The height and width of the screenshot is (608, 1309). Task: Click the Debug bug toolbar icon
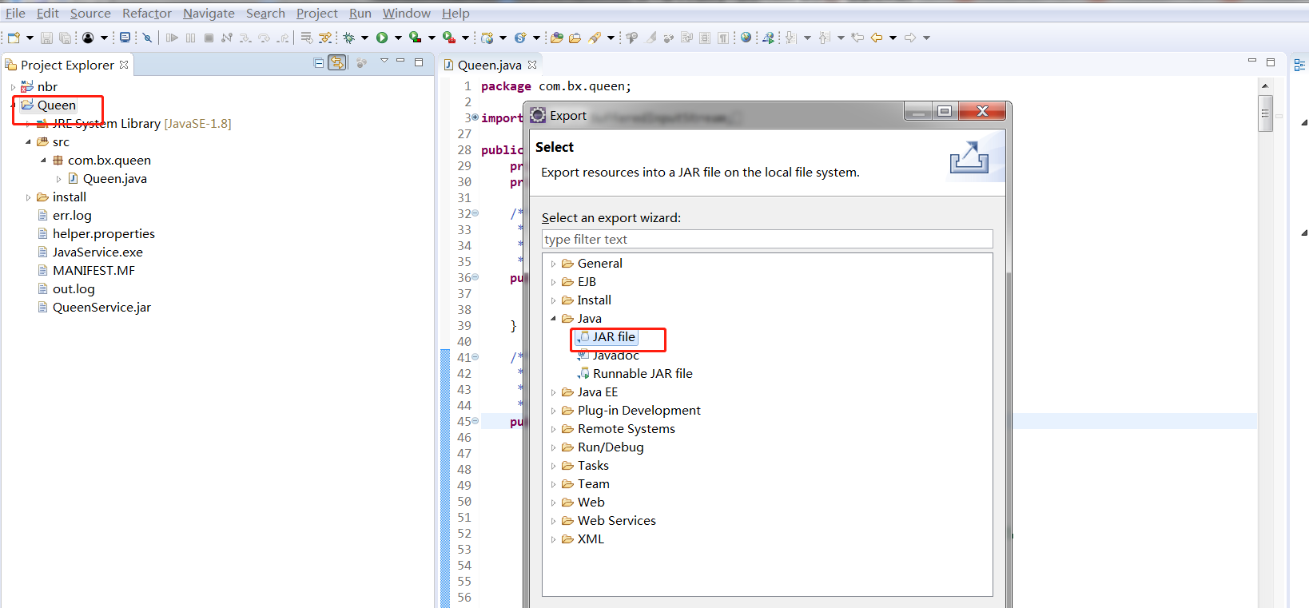coord(348,38)
